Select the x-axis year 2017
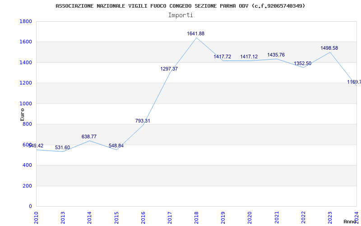 [170, 217]
